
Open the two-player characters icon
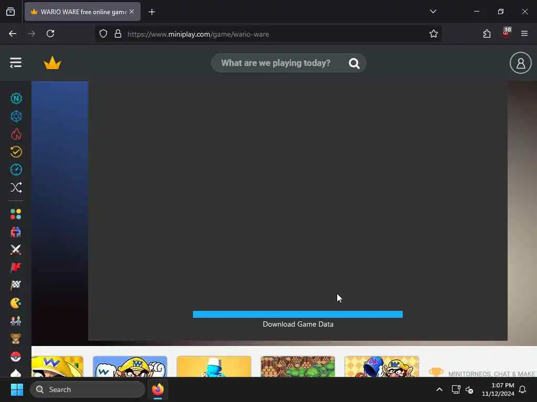[16, 321]
